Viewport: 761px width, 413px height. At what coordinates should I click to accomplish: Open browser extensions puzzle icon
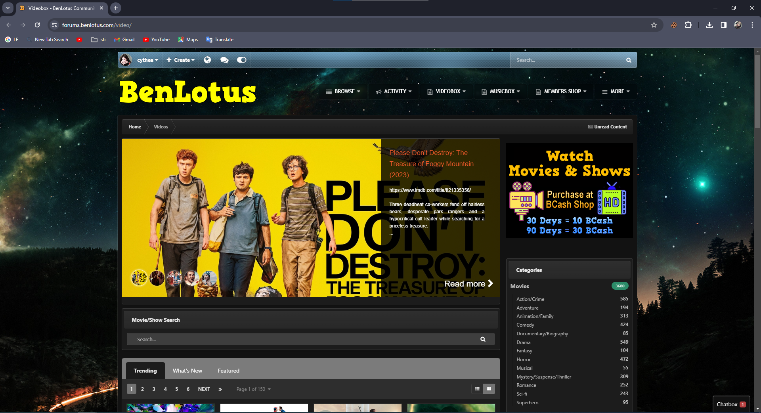click(x=688, y=25)
